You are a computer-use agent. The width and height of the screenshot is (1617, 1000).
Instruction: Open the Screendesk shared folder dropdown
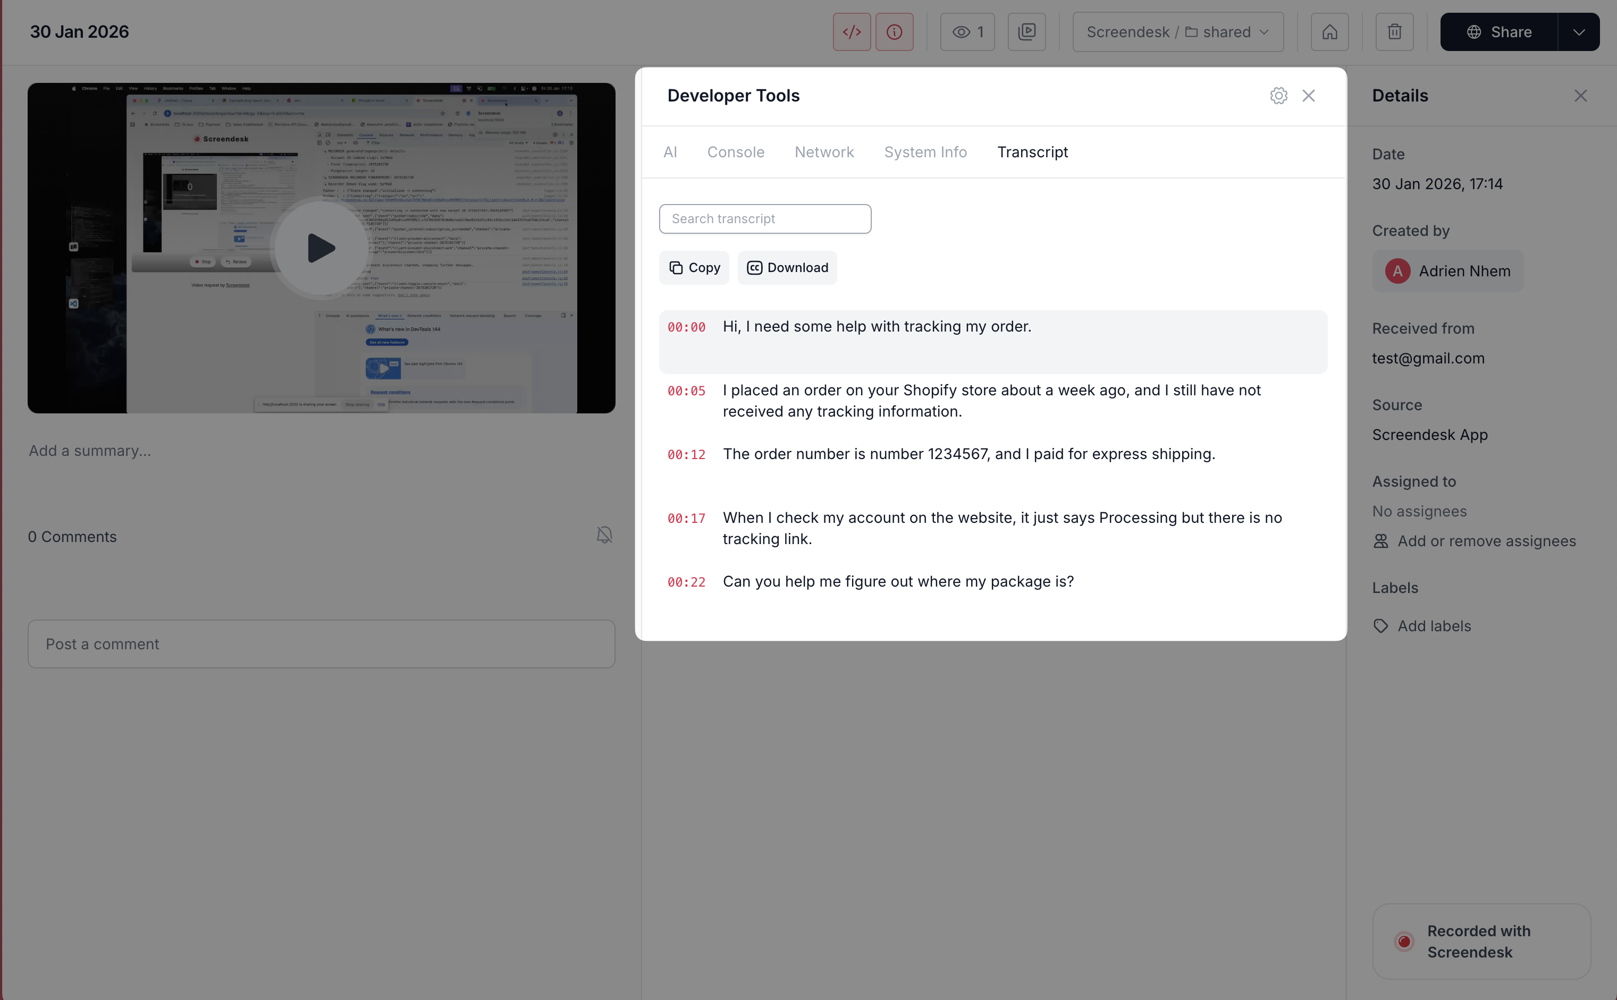point(1178,32)
